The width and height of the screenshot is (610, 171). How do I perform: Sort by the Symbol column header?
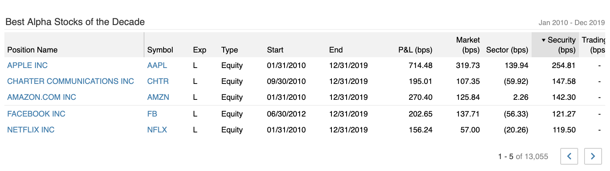click(x=160, y=50)
